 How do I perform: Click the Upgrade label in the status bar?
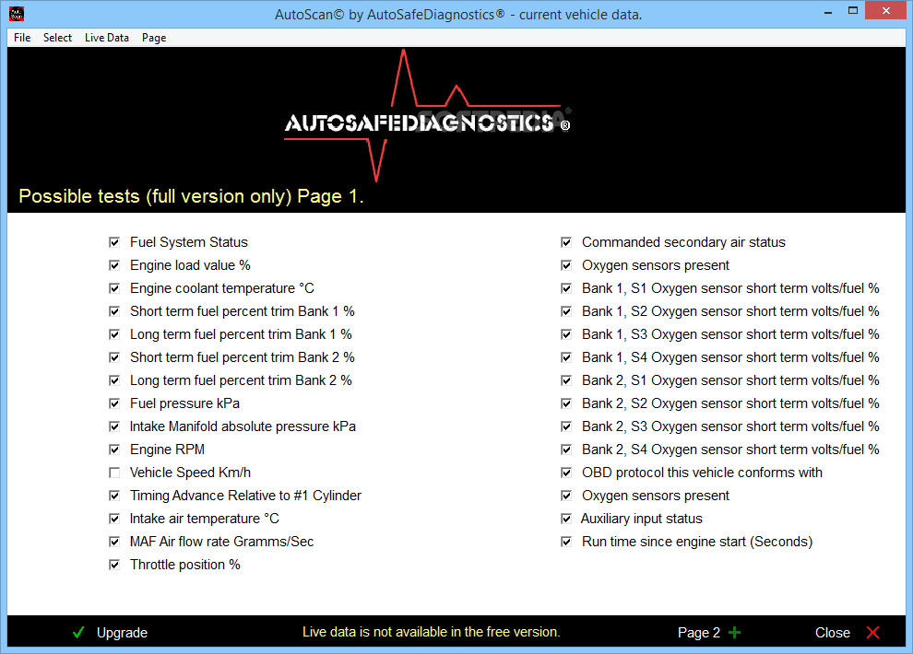pyautogui.click(x=122, y=633)
